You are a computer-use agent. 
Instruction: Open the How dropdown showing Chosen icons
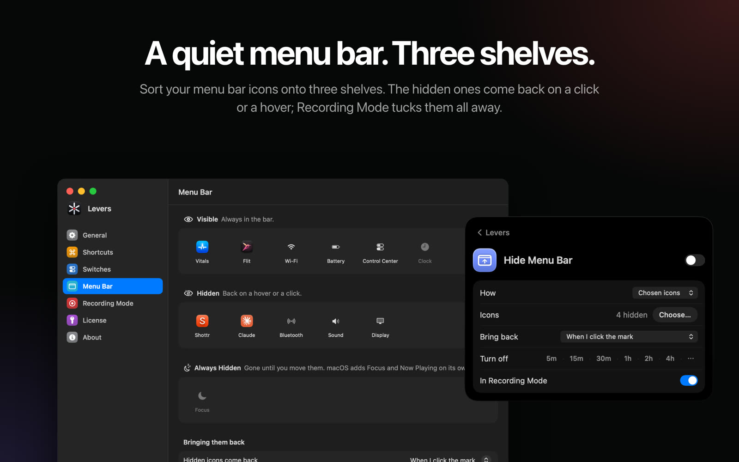[665, 293]
